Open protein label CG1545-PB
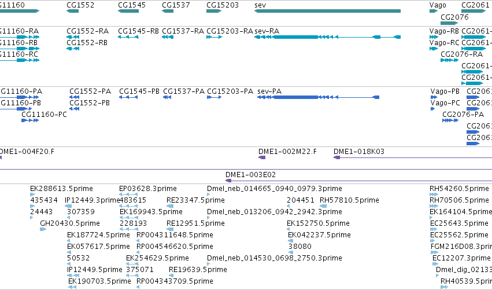 (x=139, y=91)
